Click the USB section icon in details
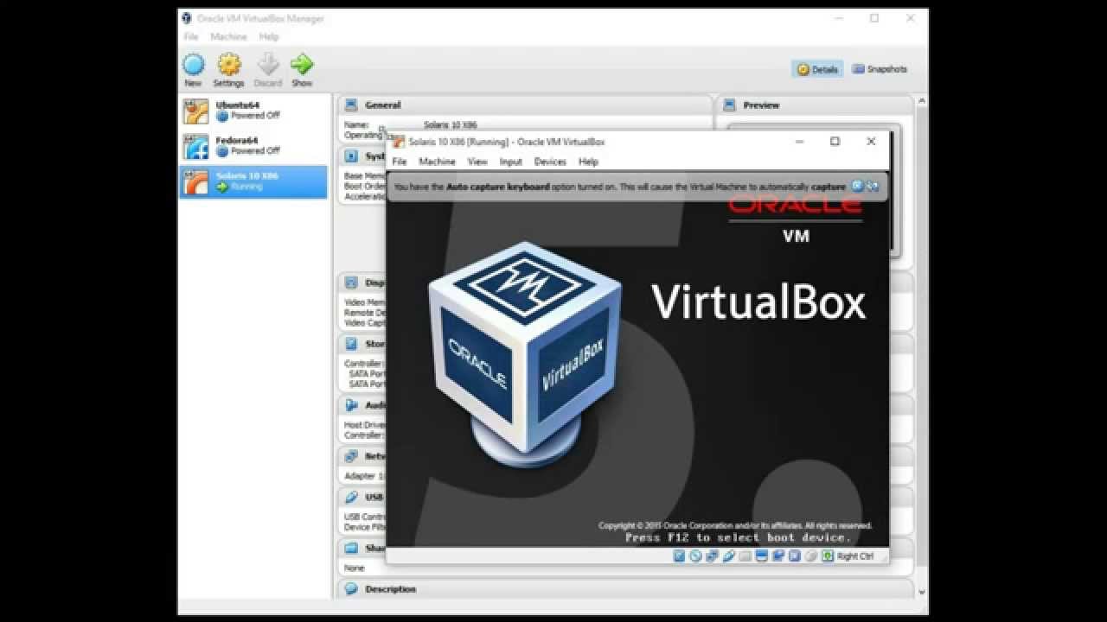 pos(351,497)
